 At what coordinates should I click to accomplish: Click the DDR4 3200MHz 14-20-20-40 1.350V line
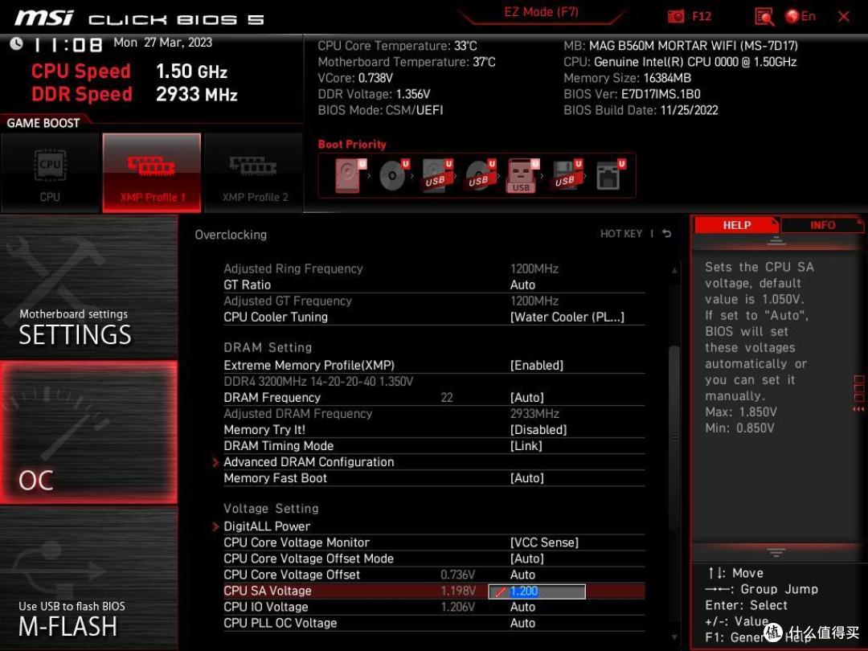(318, 382)
